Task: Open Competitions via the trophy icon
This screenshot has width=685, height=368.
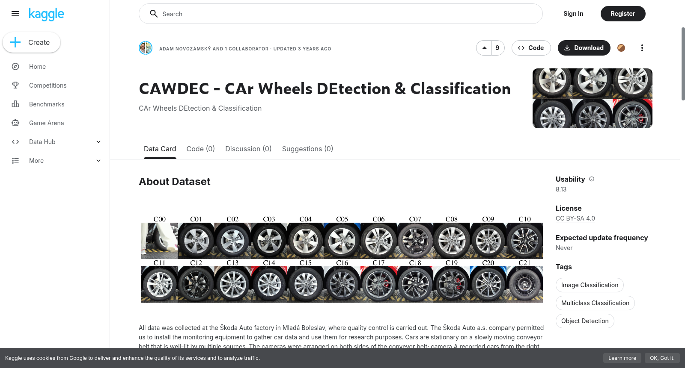Action: tap(15, 85)
